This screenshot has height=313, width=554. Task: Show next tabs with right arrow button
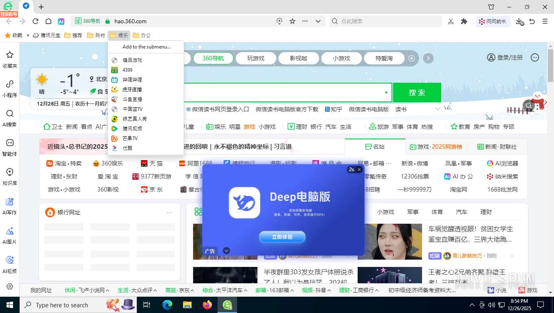tap(428, 58)
